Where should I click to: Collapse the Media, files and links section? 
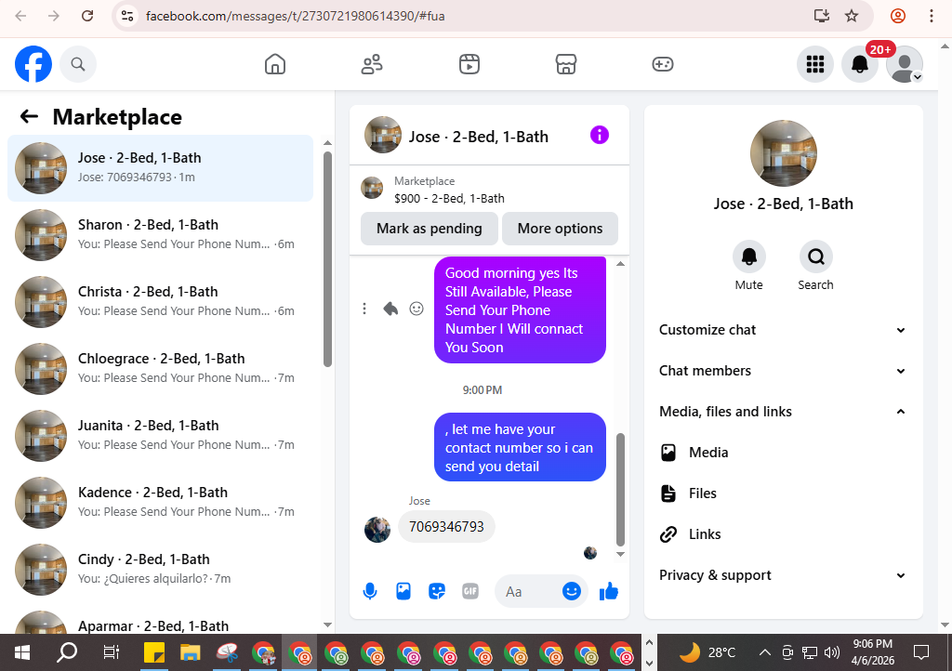coord(783,412)
